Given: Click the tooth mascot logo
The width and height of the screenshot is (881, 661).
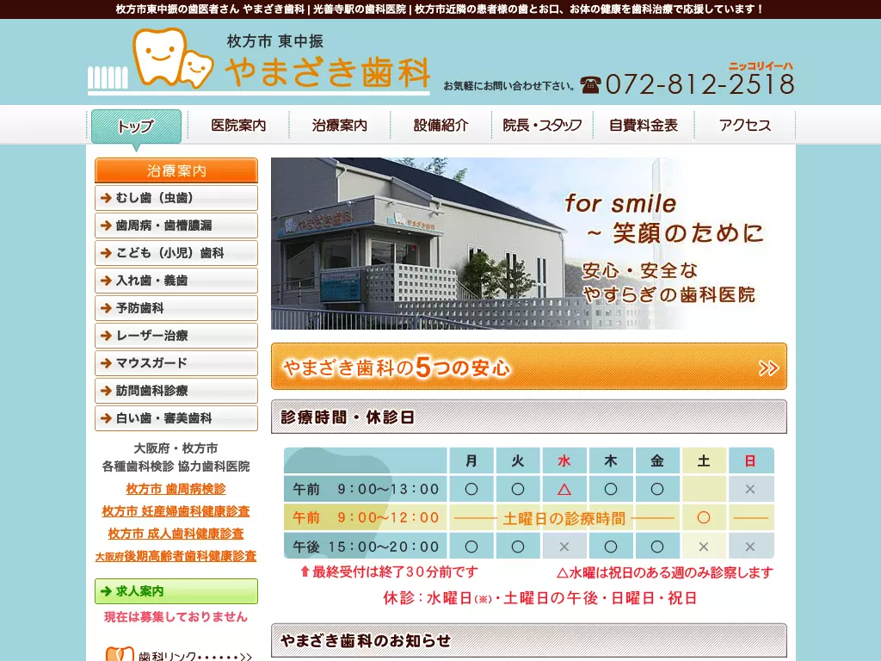Looking at the screenshot, I should coord(173,58).
